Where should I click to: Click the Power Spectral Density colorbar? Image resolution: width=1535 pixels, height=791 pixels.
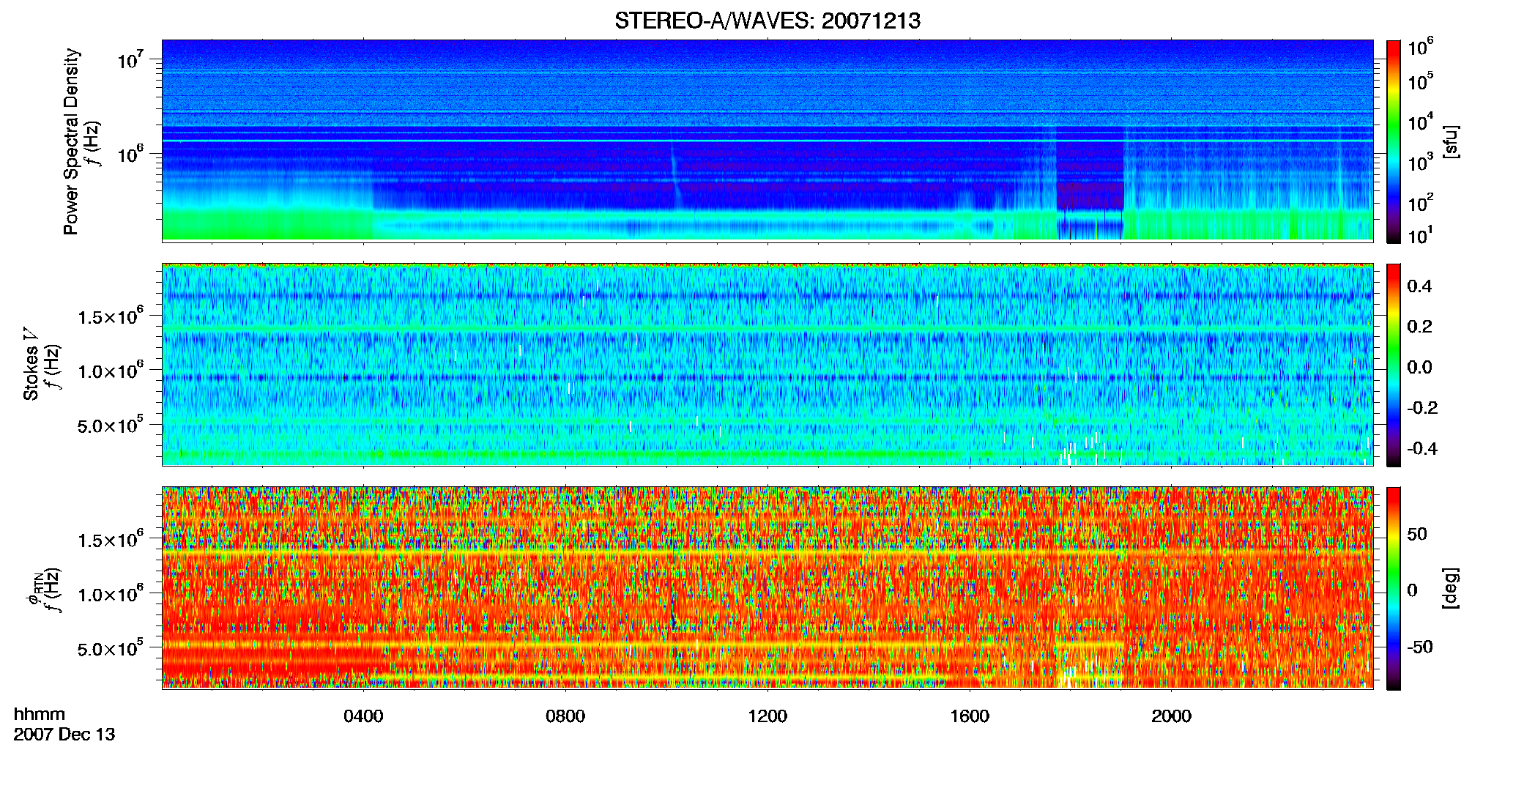[x=1394, y=141]
